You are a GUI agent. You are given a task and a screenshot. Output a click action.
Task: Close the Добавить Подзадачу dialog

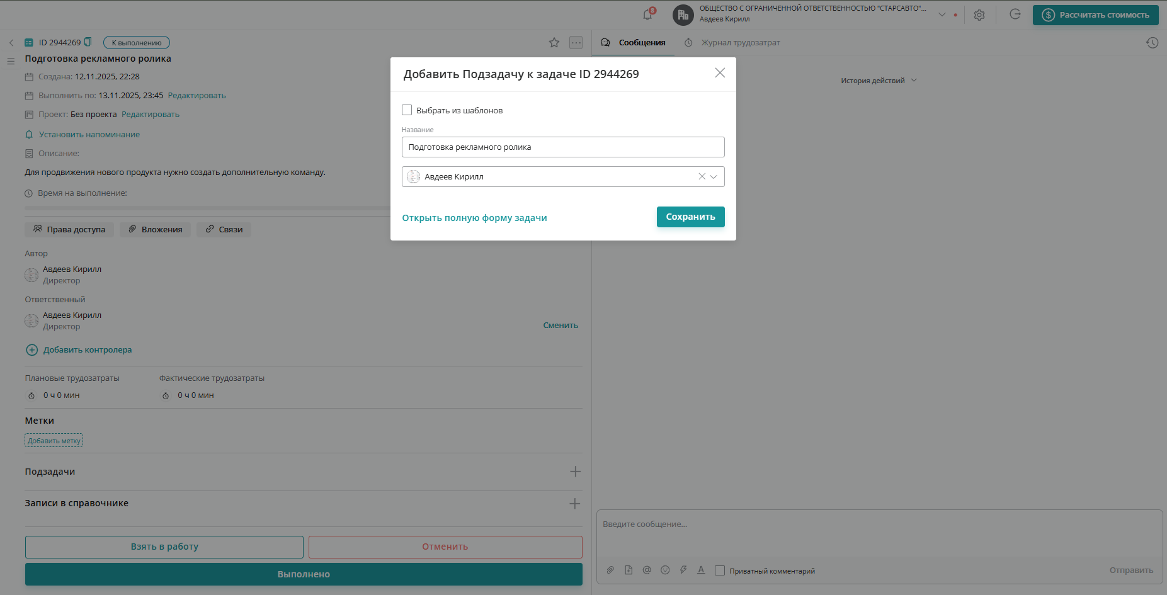click(x=720, y=73)
